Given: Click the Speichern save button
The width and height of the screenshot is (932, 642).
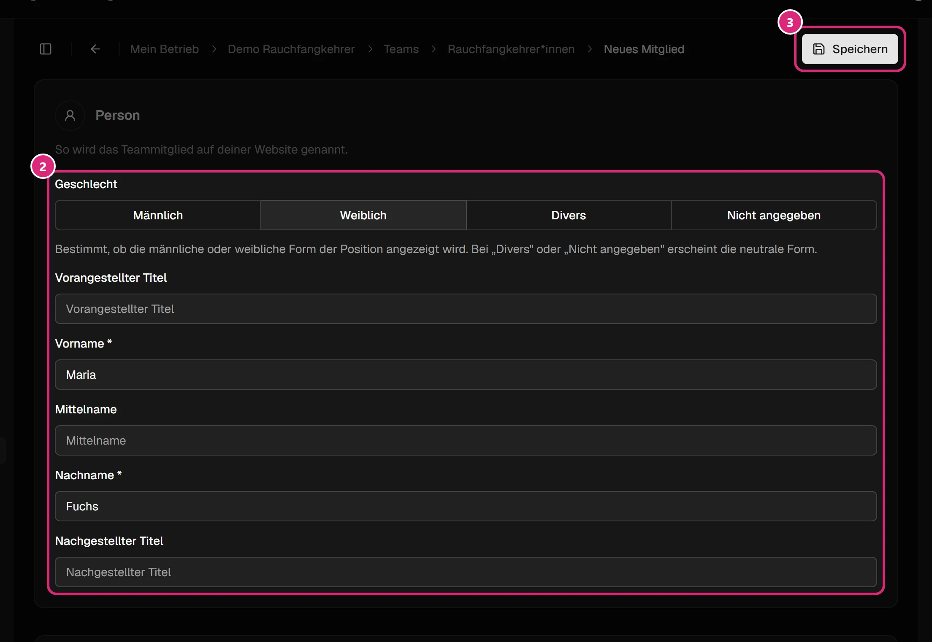Looking at the screenshot, I should coord(850,49).
